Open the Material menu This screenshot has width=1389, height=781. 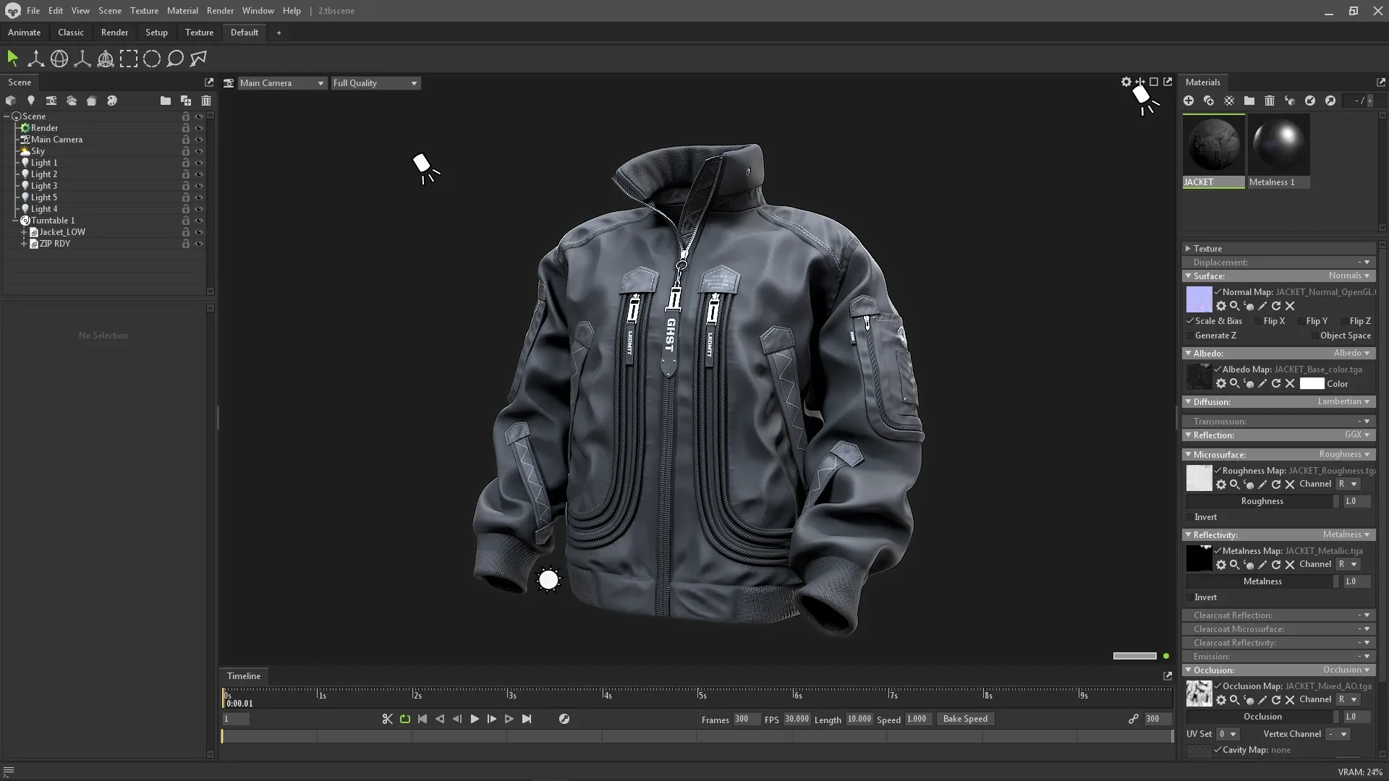(x=182, y=10)
